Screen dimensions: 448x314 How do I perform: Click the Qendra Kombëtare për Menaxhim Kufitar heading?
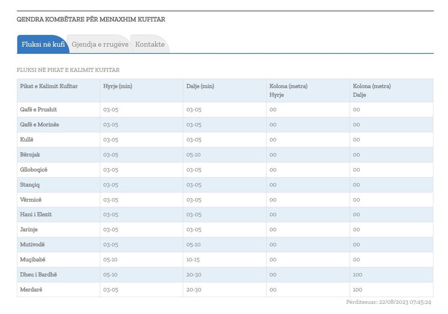pos(91,20)
